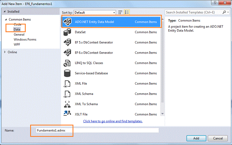Choose the XML File template icon
Viewport: 232px width, 145px height.
(67, 84)
